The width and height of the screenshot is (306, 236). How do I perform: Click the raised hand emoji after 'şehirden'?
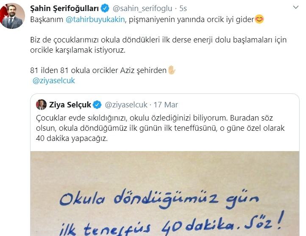tap(172, 70)
